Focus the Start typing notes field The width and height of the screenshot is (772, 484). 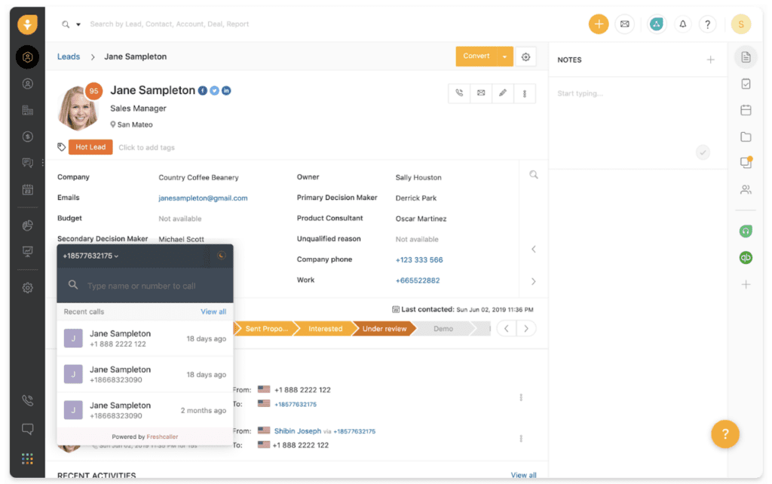pyautogui.click(x=638, y=93)
